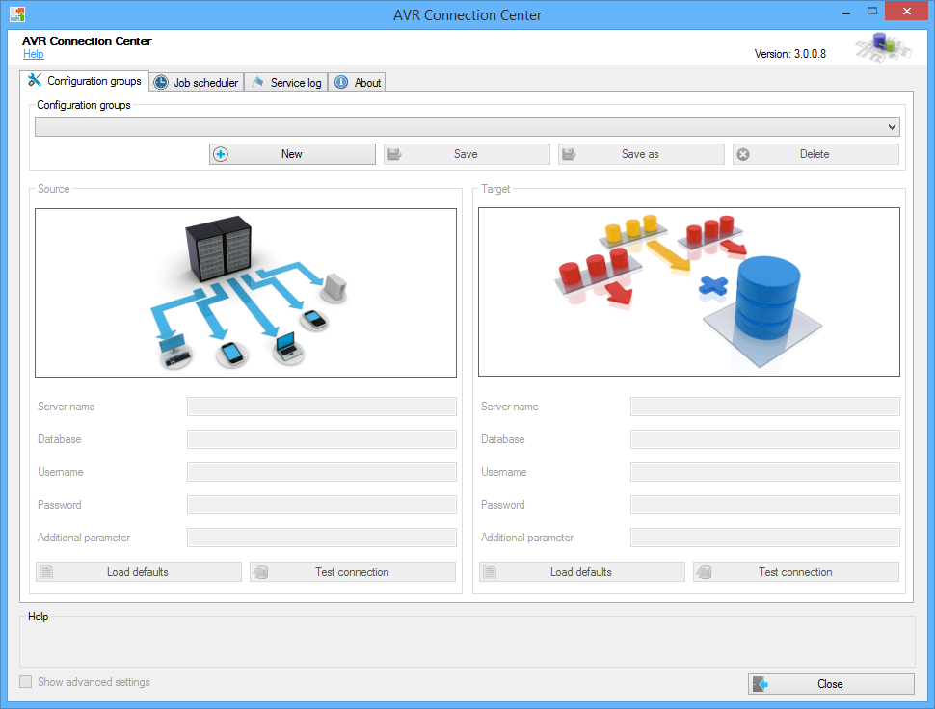The image size is (935, 709).
Task: Click the Source Username field
Action: coord(322,472)
